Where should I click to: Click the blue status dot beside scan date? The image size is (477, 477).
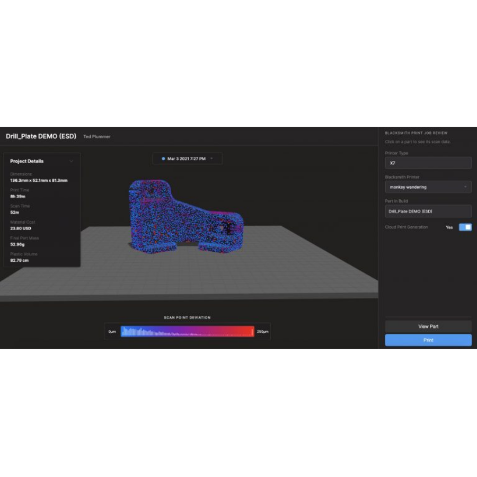tap(163, 158)
